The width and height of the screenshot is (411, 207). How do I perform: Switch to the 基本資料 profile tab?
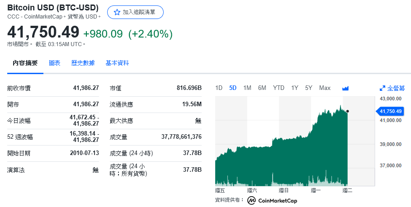(x=117, y=63)
